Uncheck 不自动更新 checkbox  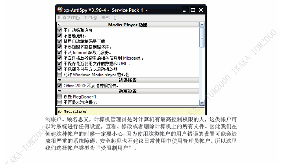coord(59,36)
